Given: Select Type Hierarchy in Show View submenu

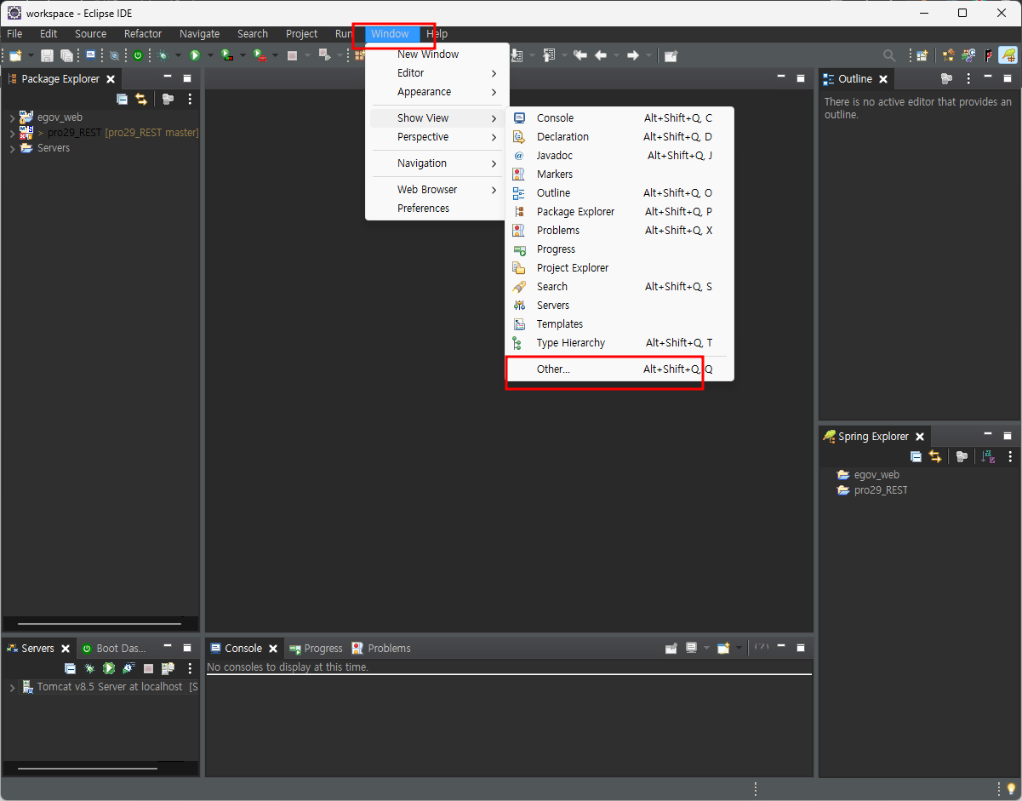Looking at the screenshot, I should [x=619, y=343].
